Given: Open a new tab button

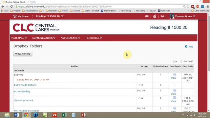Looking at the screenshot, I should click(x=33, y=2).
